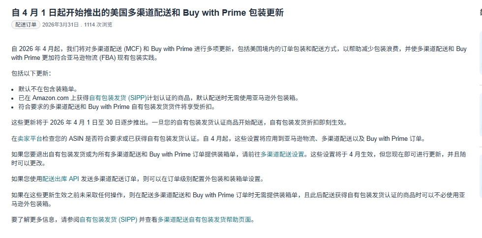The width and height of the screenshot is (482, 238).
Task: Click the paragraph starting 如果在这些更新生效之前
Action: click(x=197, y=195)
